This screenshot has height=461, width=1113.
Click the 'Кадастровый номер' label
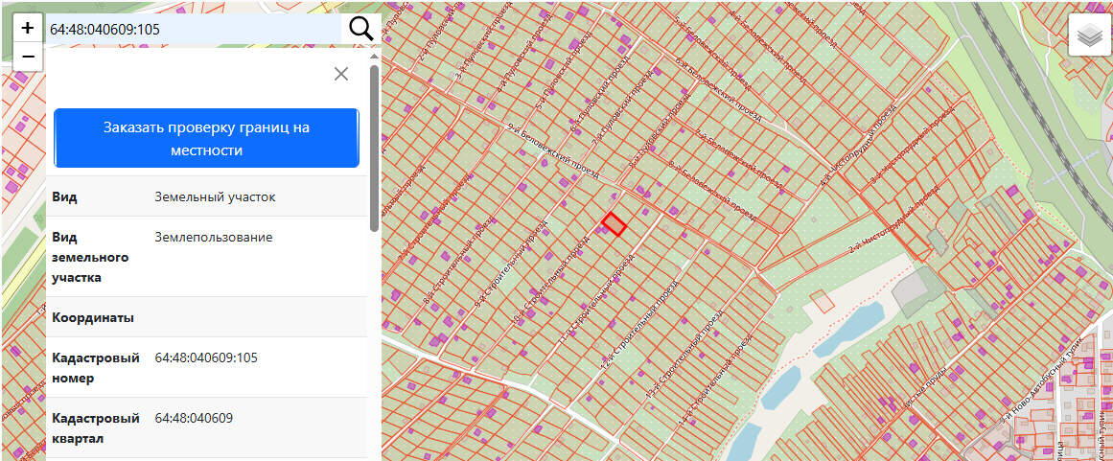pyautogui.click(x=96, y=368)
